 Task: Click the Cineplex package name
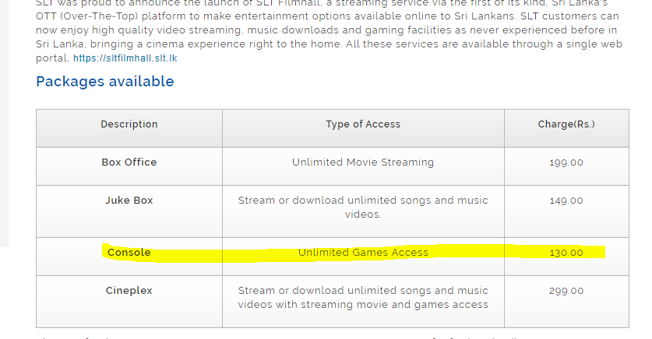(x=129, y=291)
